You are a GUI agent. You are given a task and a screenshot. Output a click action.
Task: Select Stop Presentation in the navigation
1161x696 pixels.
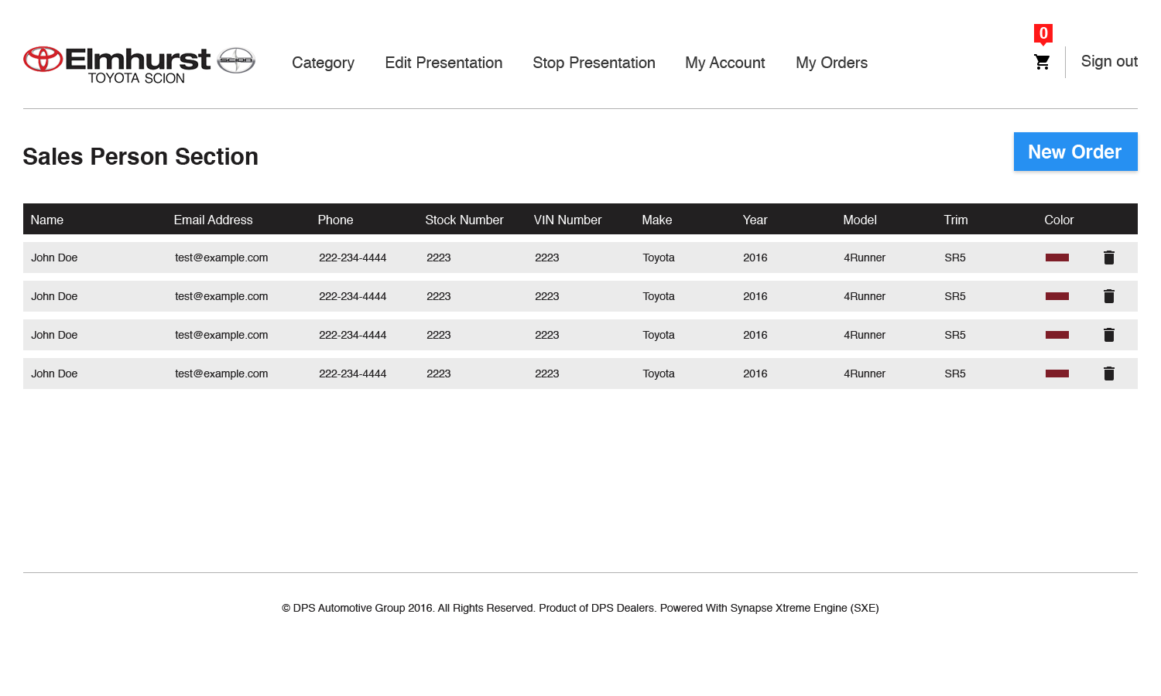594,63
